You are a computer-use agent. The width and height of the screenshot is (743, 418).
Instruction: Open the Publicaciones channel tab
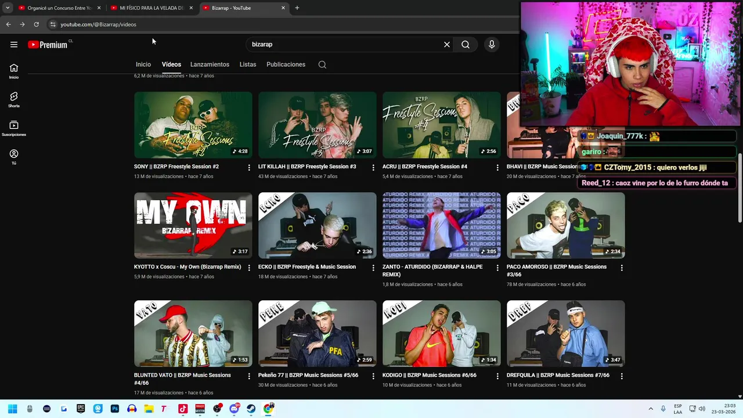pos(286,64)
